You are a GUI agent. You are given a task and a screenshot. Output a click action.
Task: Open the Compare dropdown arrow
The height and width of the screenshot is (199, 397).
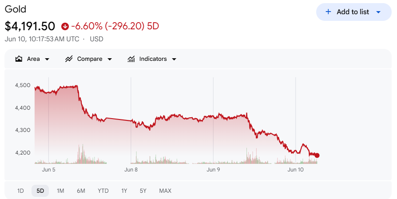110,59
